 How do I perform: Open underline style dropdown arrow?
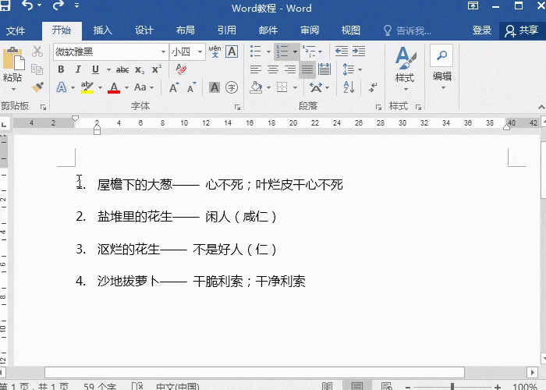(x=108, y=69)
